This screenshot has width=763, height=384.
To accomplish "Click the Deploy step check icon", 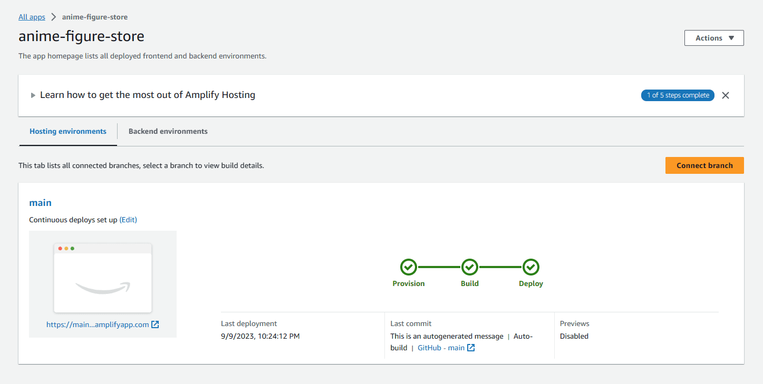I will click(x=531, y=267).
